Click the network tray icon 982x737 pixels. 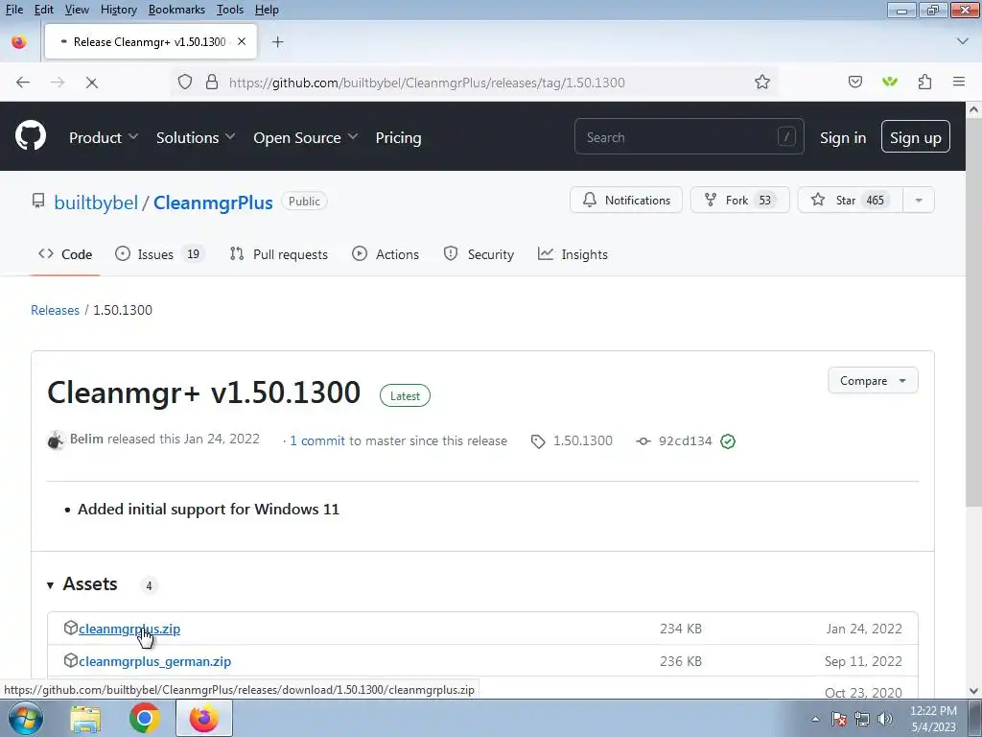click(862, 719)
